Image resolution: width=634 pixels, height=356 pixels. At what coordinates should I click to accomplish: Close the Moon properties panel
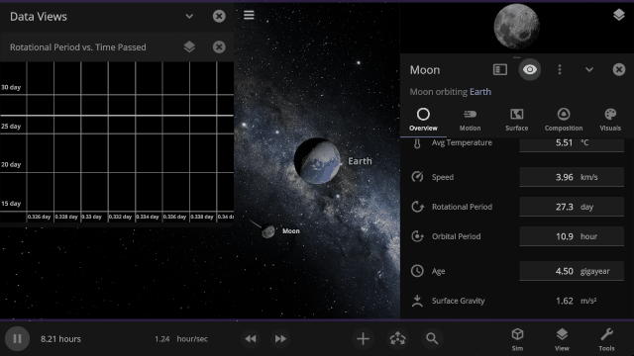(618, 69)
